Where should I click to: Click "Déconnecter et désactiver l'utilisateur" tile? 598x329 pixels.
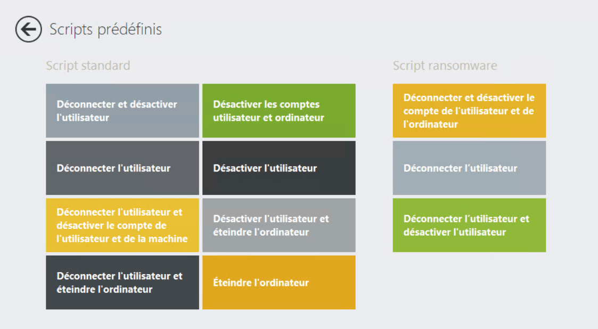coord(122,110)
